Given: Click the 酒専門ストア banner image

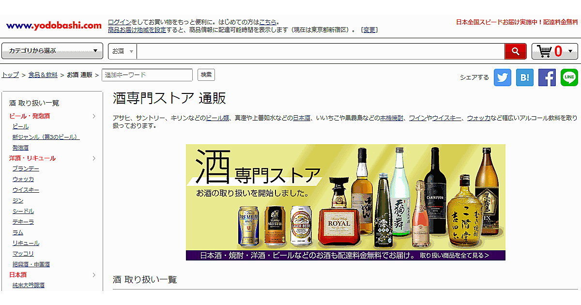Looking at the screenshot, I should click(x=345, y=202).
